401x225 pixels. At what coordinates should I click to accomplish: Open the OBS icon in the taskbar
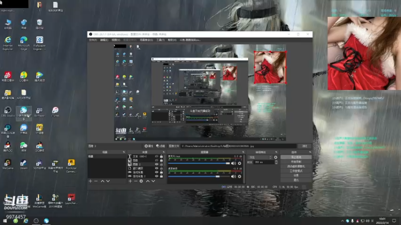[x=36, y=221]
